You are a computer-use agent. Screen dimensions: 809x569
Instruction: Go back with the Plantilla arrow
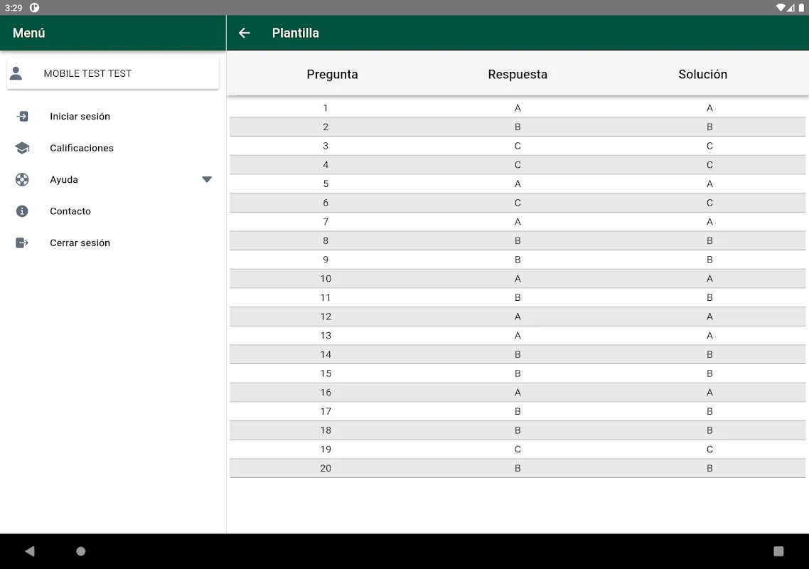(244, 33)
